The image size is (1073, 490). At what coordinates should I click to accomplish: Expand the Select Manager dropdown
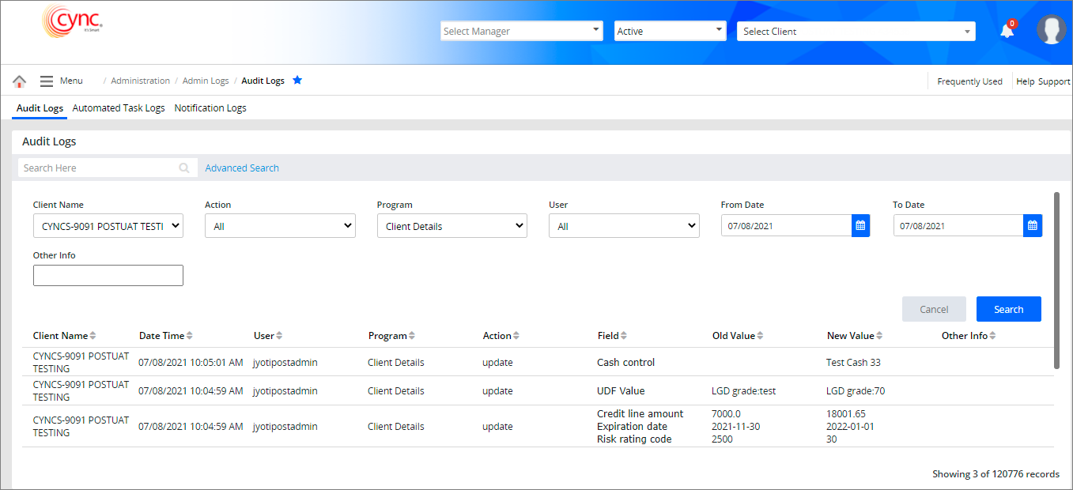521,31
